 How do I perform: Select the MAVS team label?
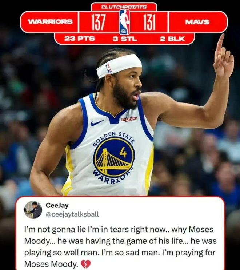click(x=197, y=22)
